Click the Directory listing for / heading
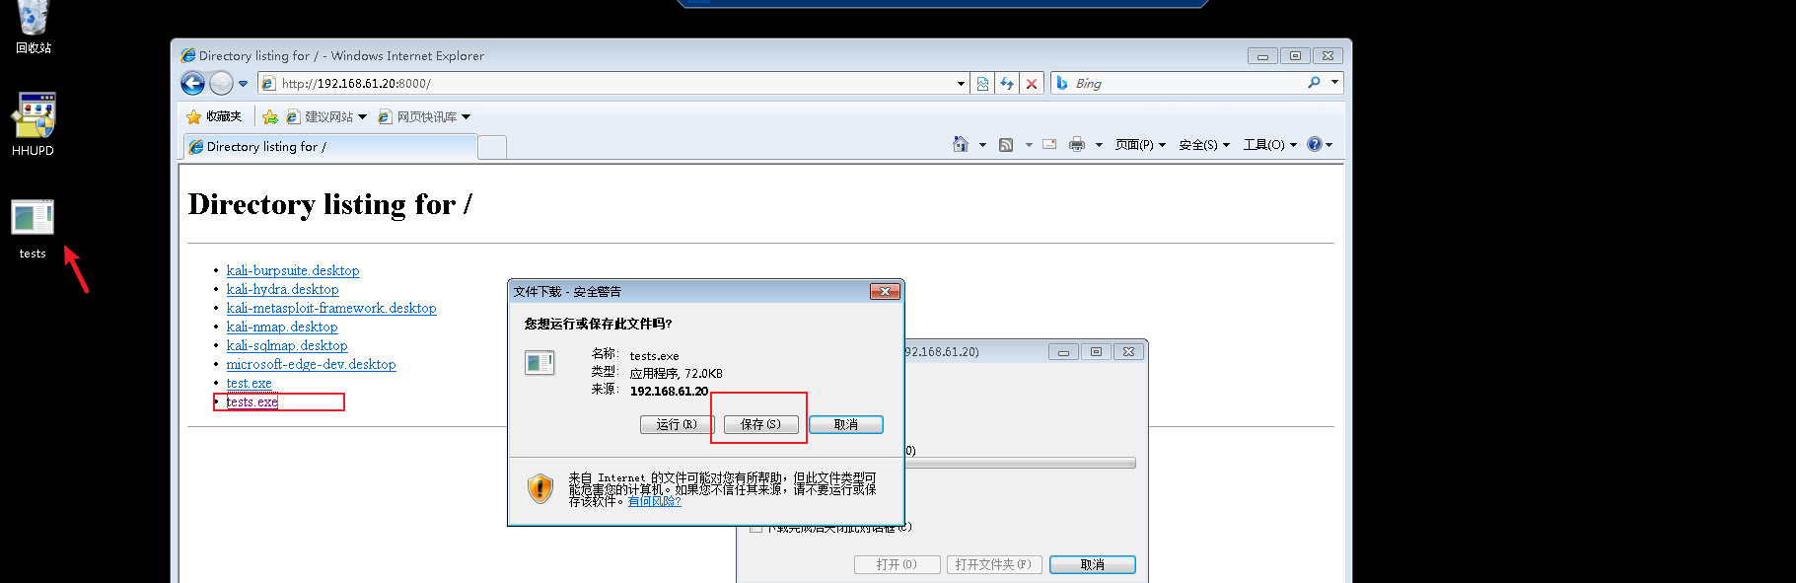The image size is (1796, 583). point(330,204)
